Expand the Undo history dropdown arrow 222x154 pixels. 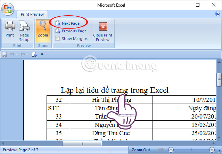[x=17, y=55]
